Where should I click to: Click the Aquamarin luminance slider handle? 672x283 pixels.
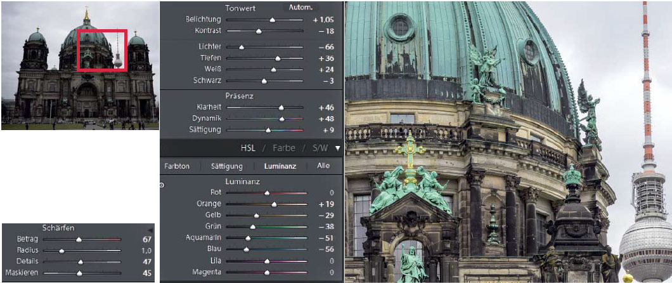(248, 238)
